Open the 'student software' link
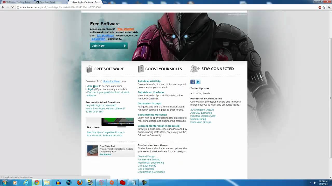This screenshot has height=186, width=332. pyautogui.click(x=112, y=81)
